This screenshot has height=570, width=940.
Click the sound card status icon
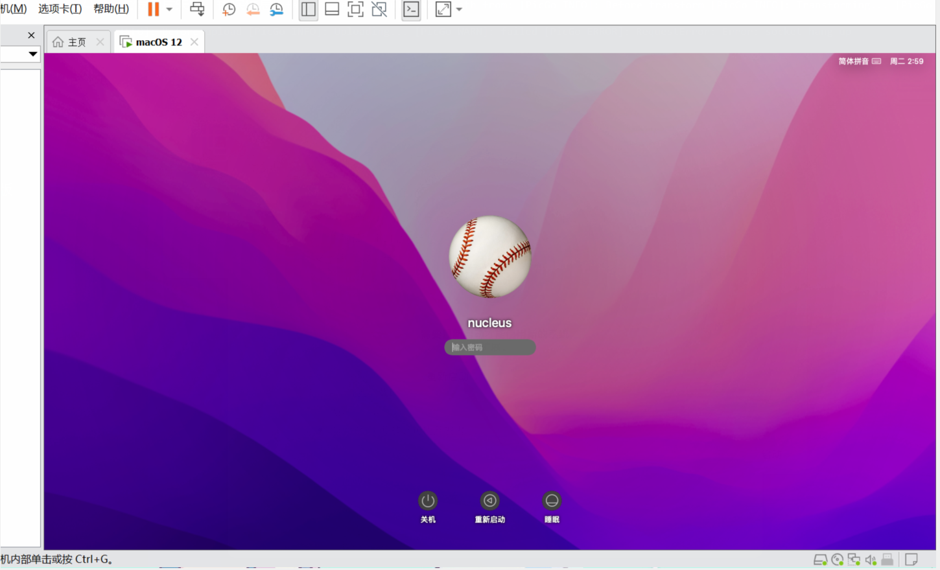[871, 560]
